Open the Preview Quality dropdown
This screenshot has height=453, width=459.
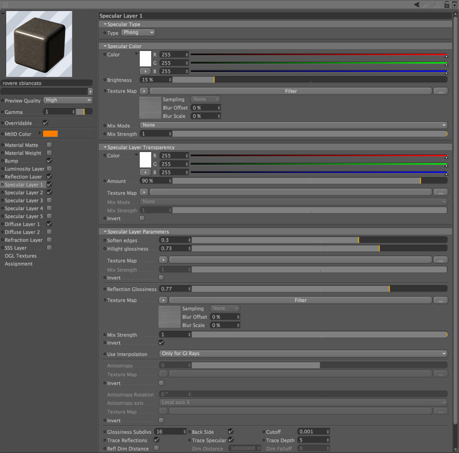tap(68, 100)
